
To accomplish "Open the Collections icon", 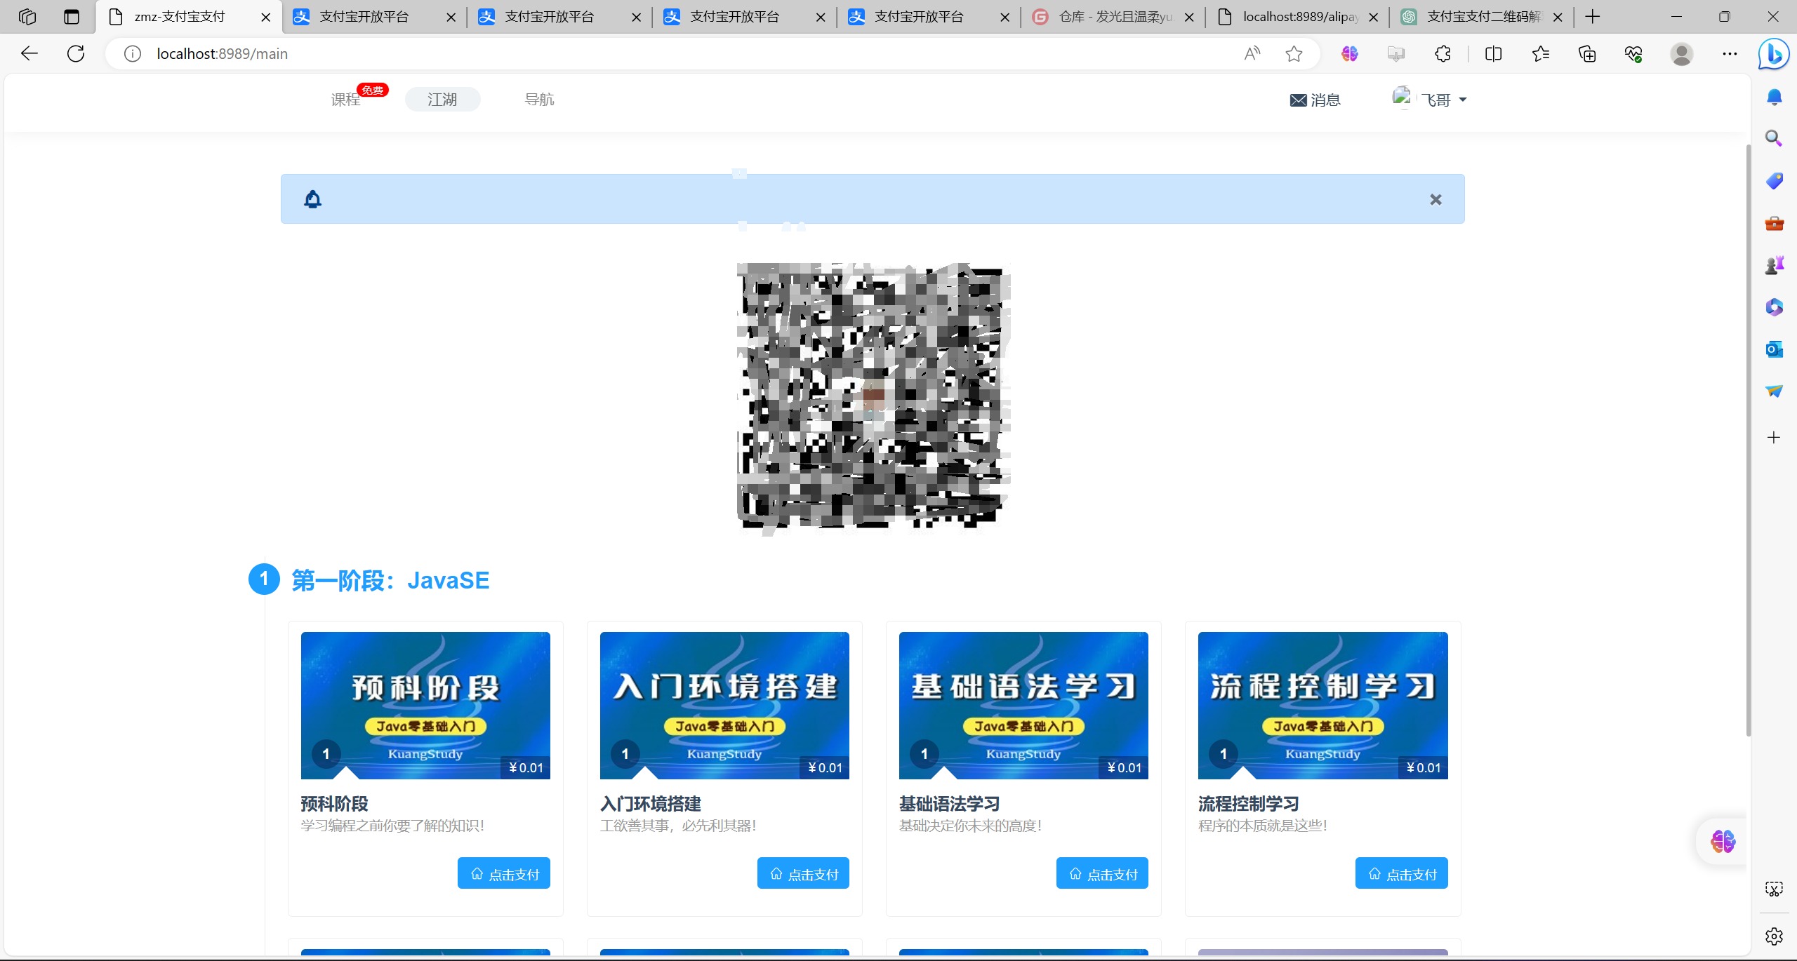I will [1587, 54].
